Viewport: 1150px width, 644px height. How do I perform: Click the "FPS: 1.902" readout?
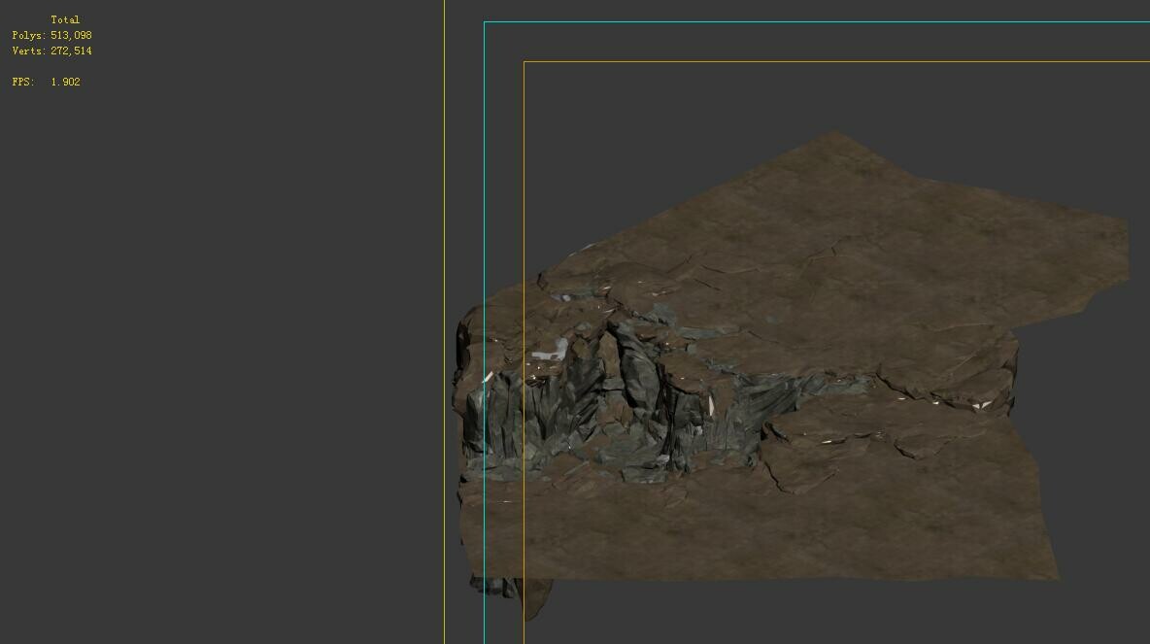click(47, 82)
